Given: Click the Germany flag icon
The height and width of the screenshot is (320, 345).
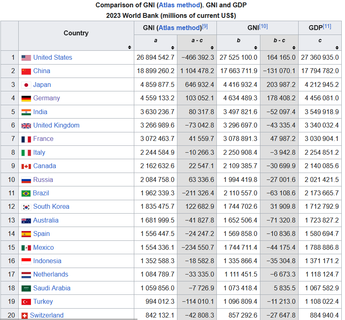Looking at the screenshot, I should coord(26,98).
